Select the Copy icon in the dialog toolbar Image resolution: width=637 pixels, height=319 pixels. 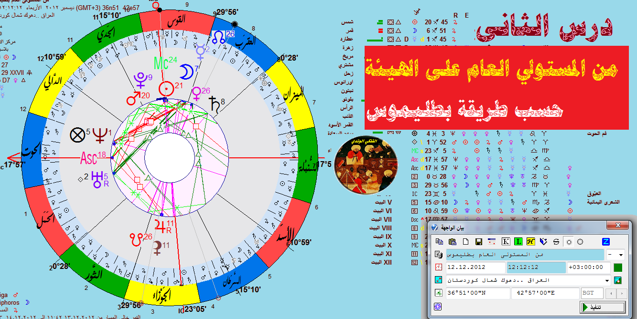[439, 242]
